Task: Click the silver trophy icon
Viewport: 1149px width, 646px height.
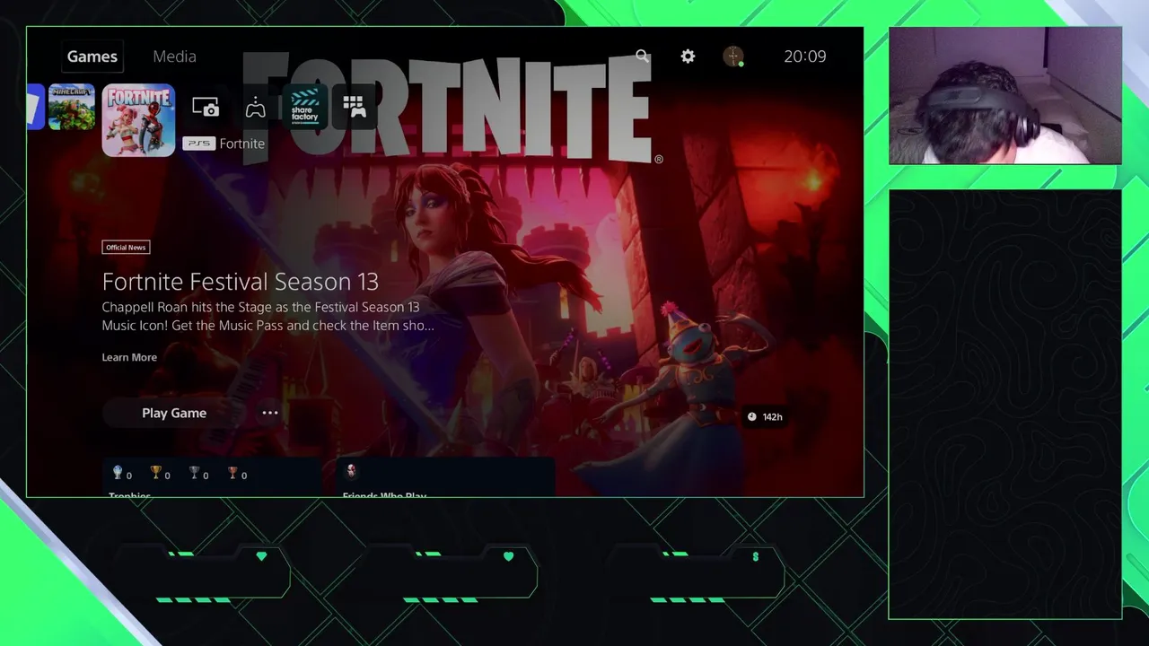Action: [x=194, y=472]
